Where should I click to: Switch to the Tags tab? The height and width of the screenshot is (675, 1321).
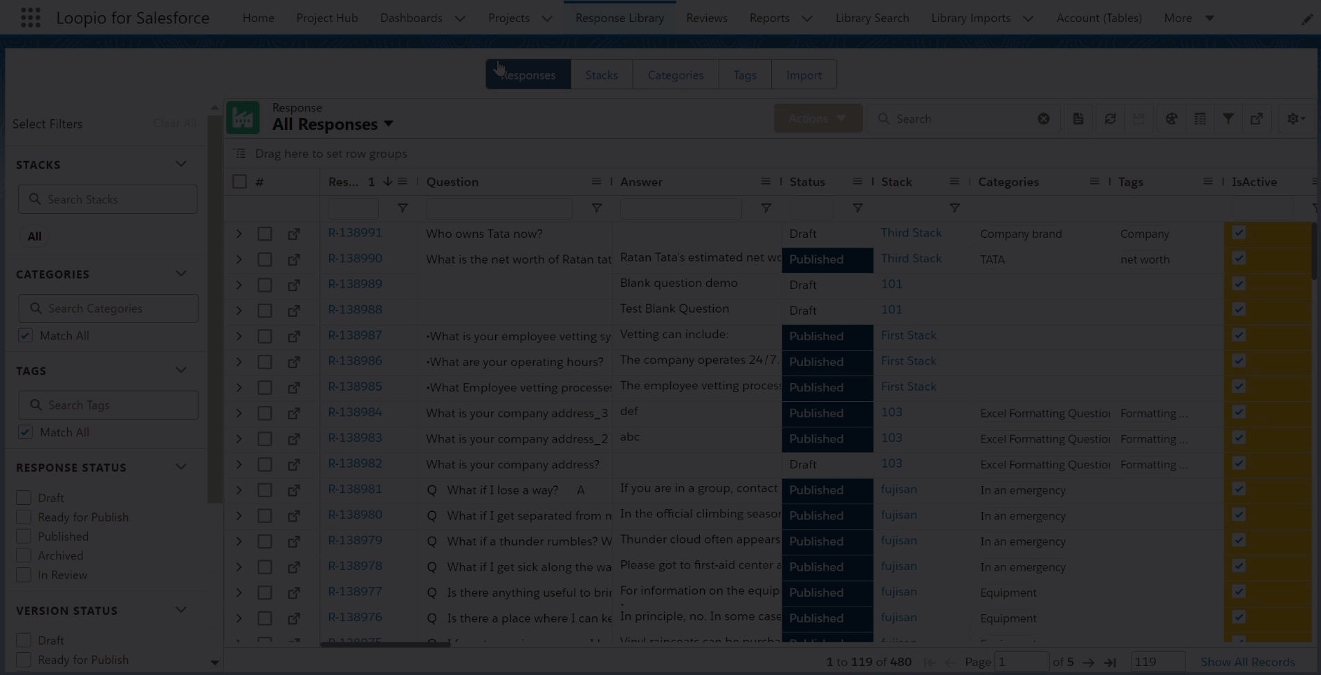tap(745, 75)
